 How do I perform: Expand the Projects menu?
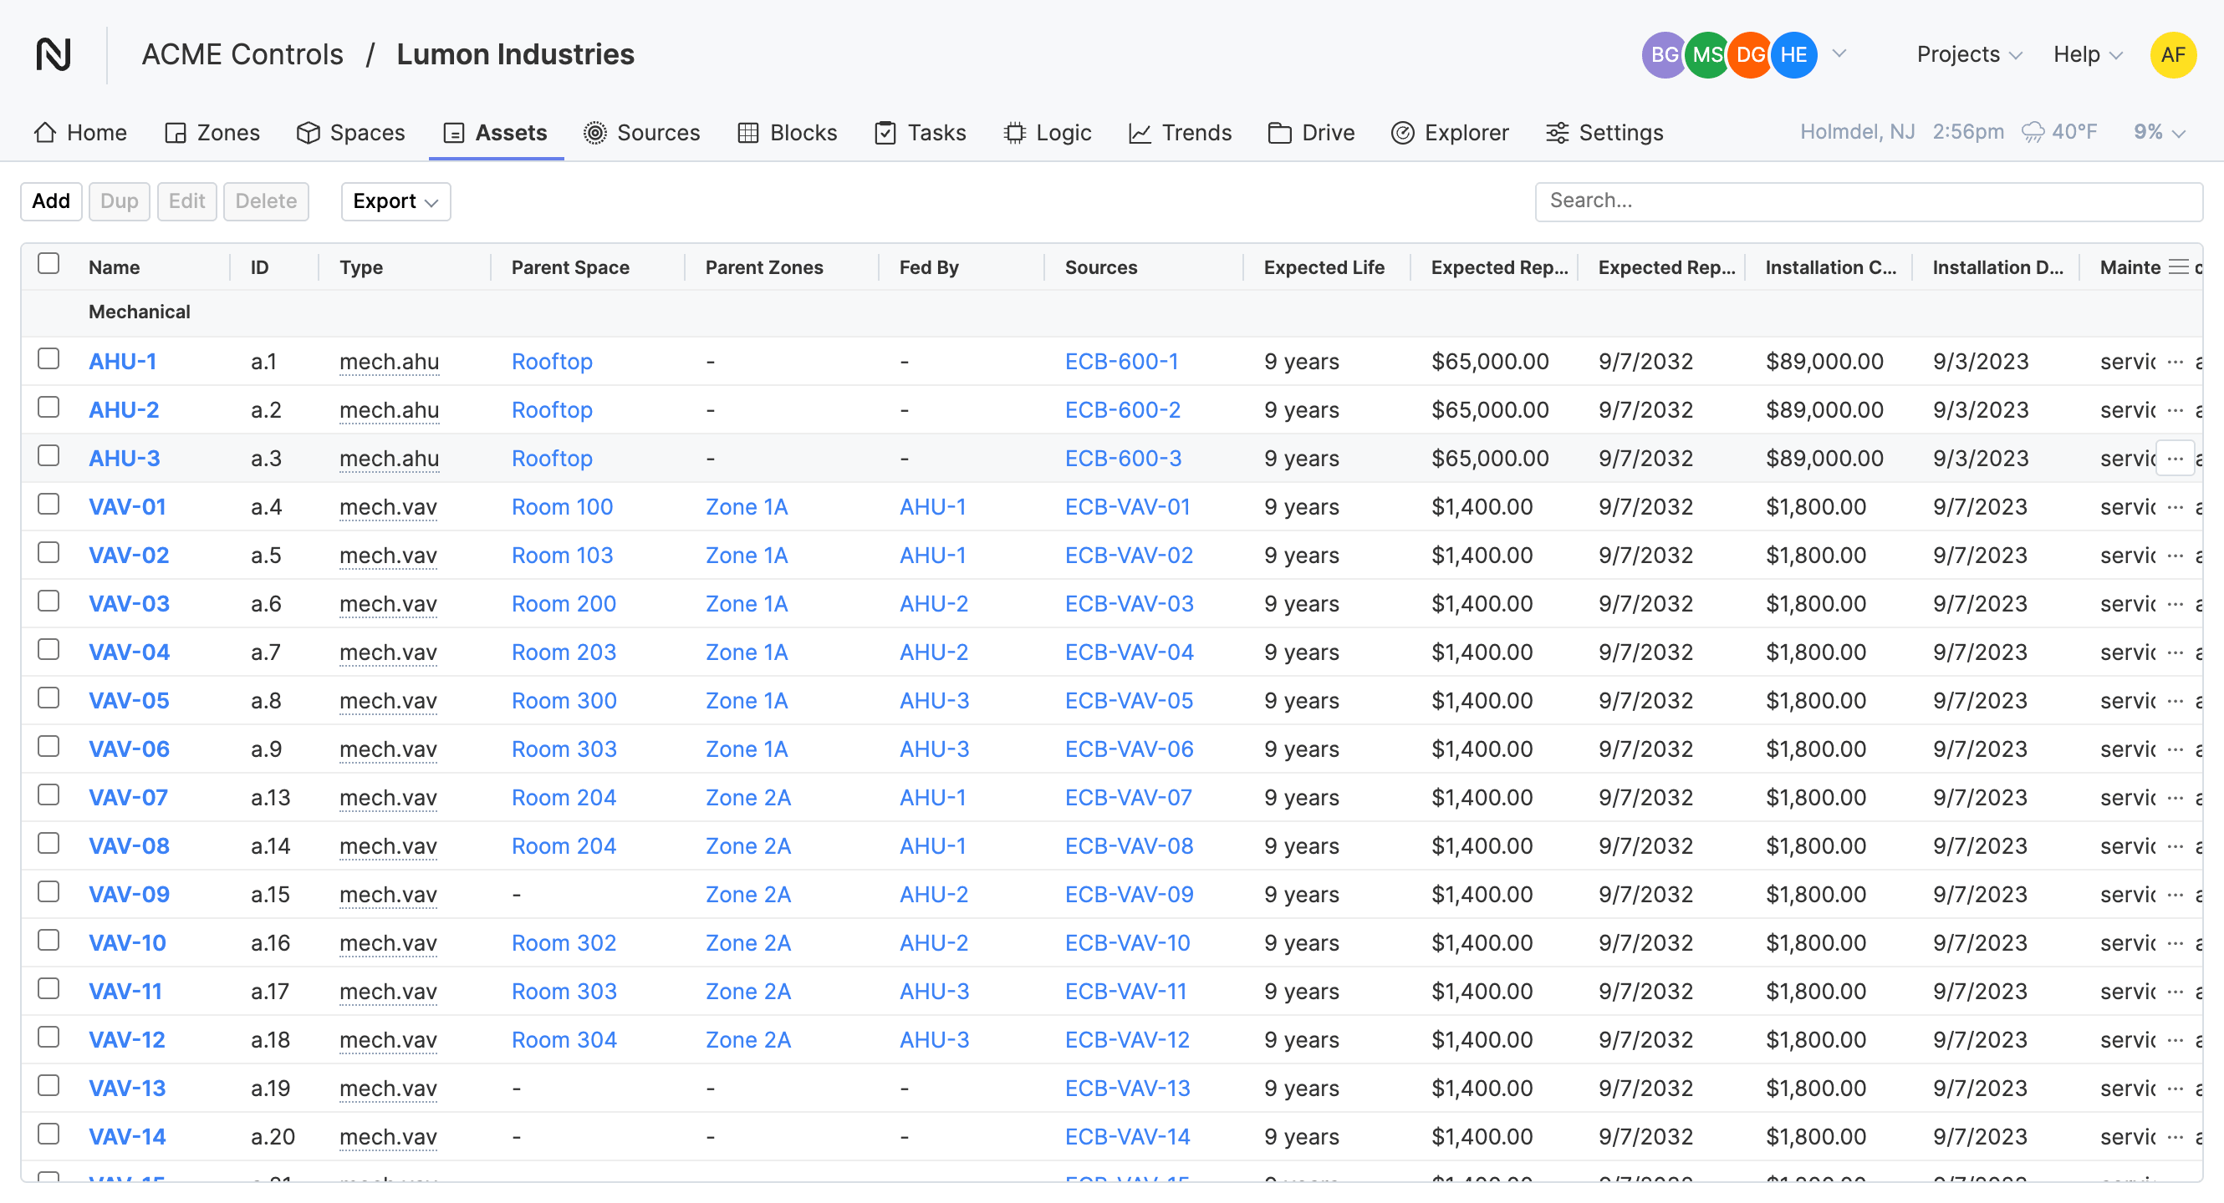(1968, 55)
